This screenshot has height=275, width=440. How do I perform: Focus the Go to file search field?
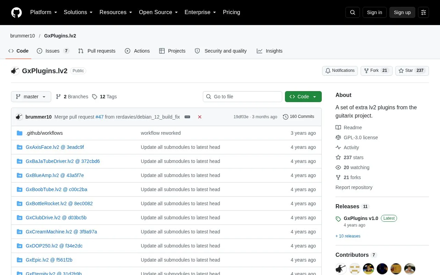242,97
